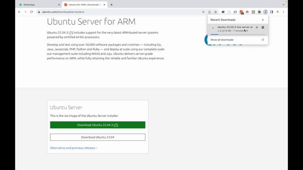
Task: Click 'This is the iso image' text
Action: tap(84, 116)
